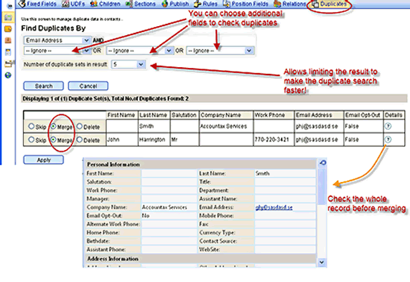This screenshot has height=282, width=410.
Task: Click the Search button
Action: click(43, 86)
